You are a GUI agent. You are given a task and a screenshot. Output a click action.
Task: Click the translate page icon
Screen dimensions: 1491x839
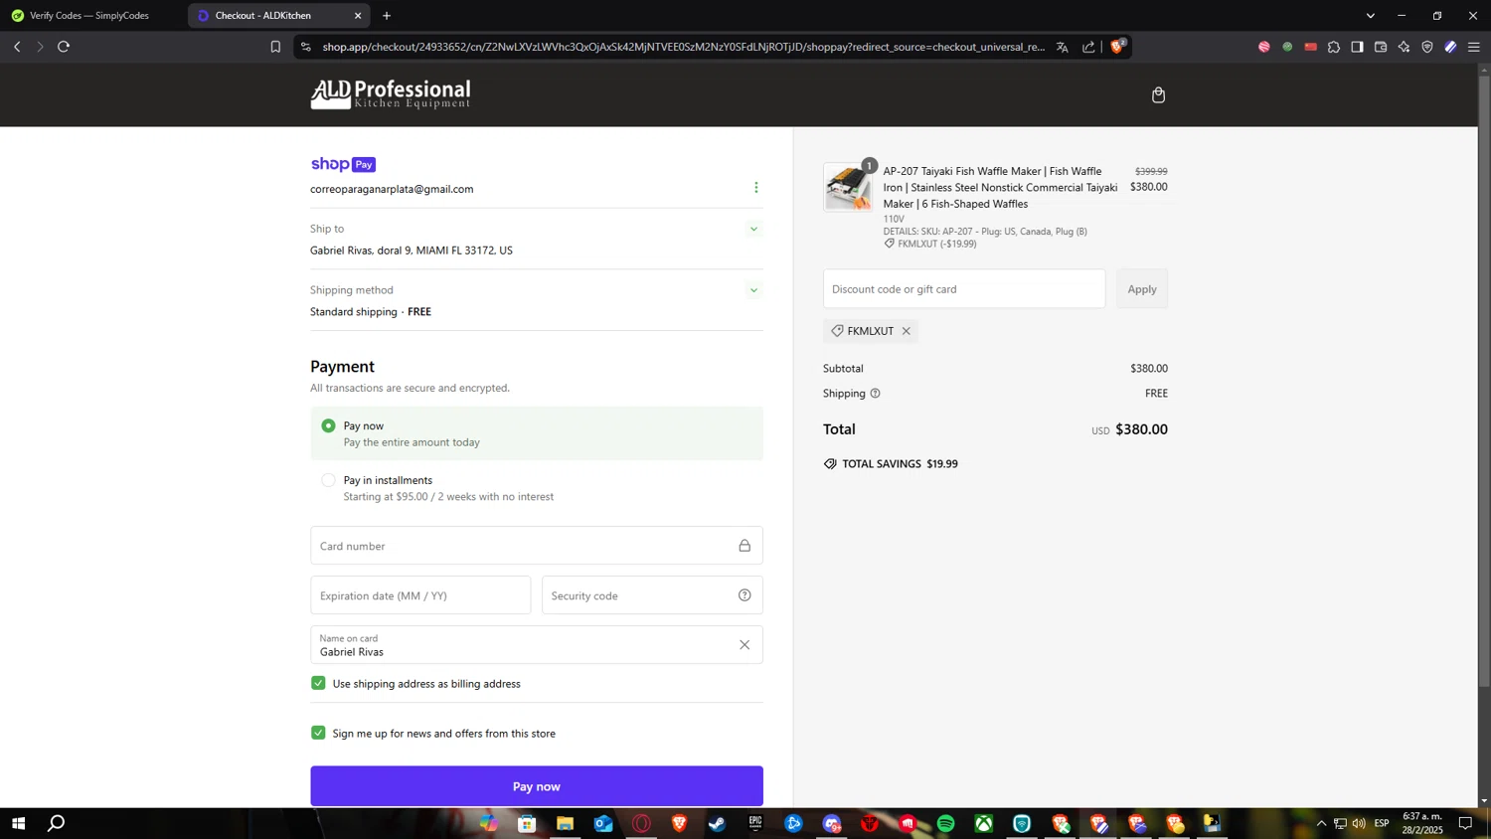coord(1063,47)
